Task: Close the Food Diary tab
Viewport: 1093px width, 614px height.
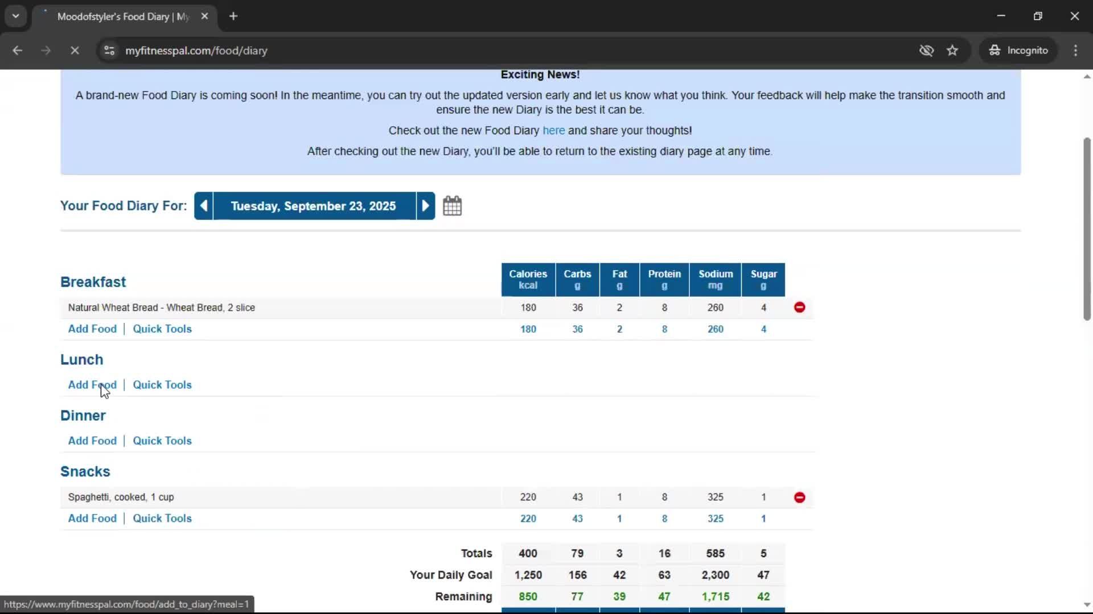Action: click(x=204, y=16)
